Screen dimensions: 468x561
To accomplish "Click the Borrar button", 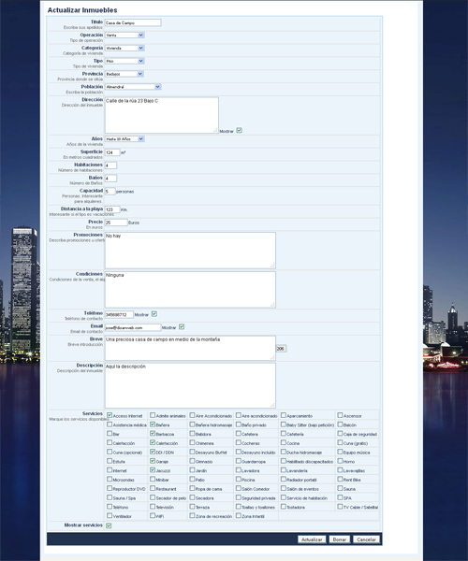I will point(339,539).
